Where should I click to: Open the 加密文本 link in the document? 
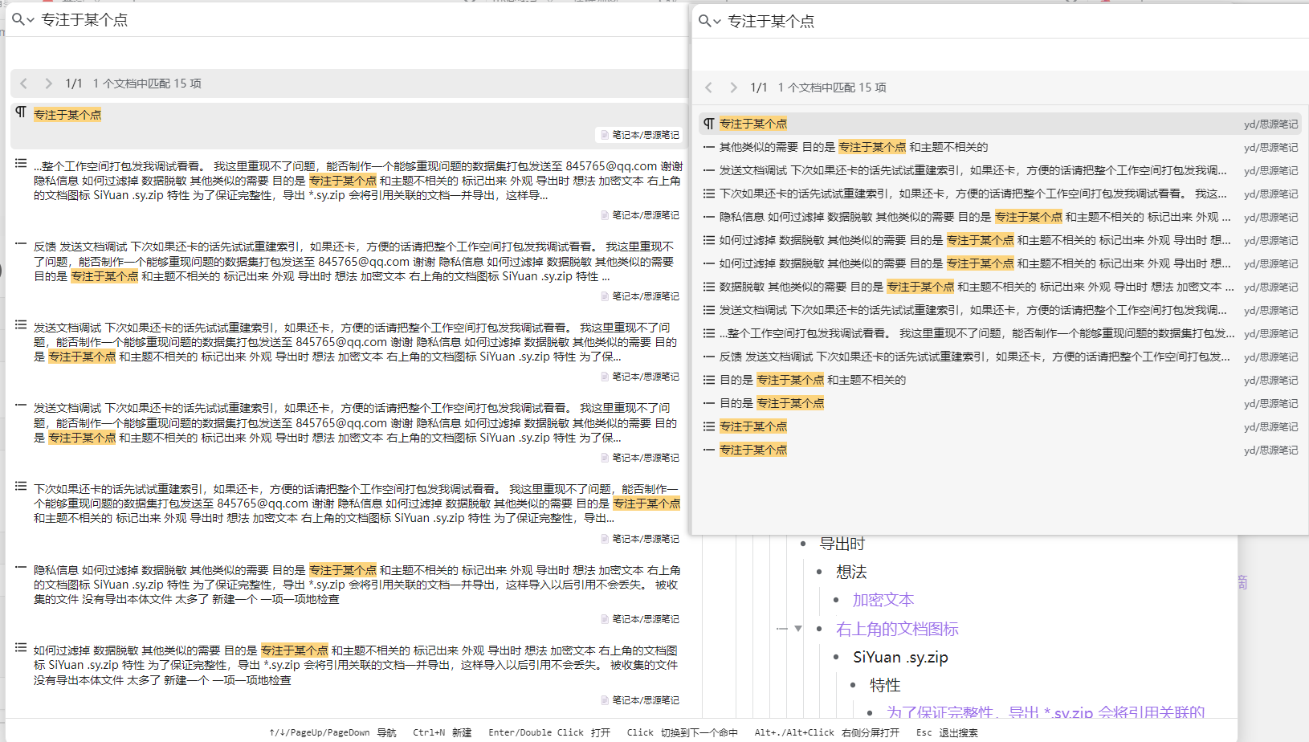883,600
